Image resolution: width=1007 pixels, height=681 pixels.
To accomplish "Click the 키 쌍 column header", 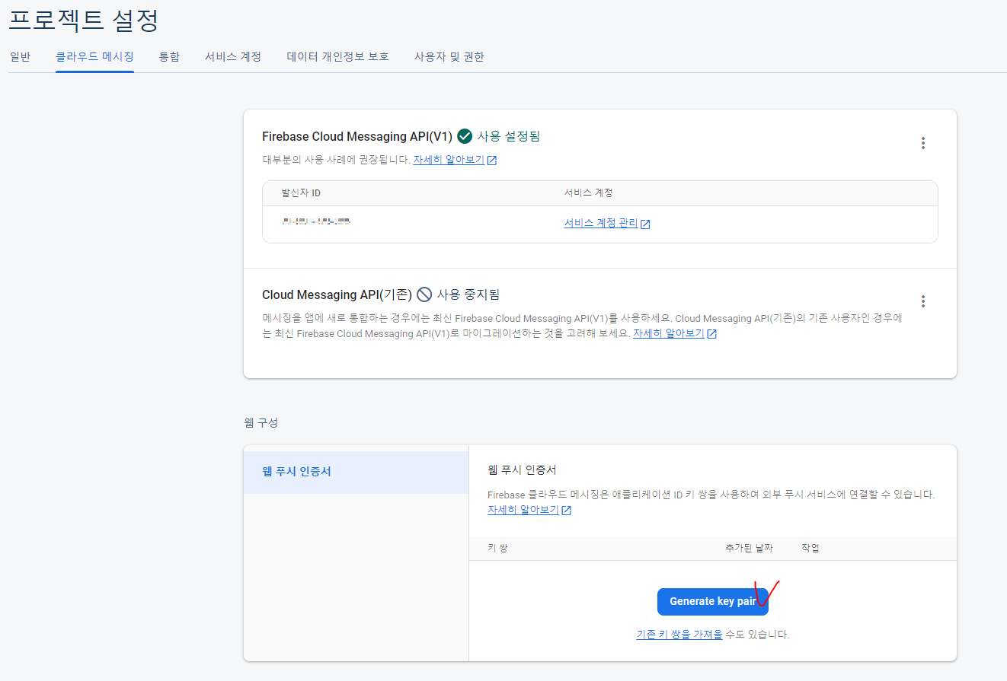I will (x=497, y=548).
